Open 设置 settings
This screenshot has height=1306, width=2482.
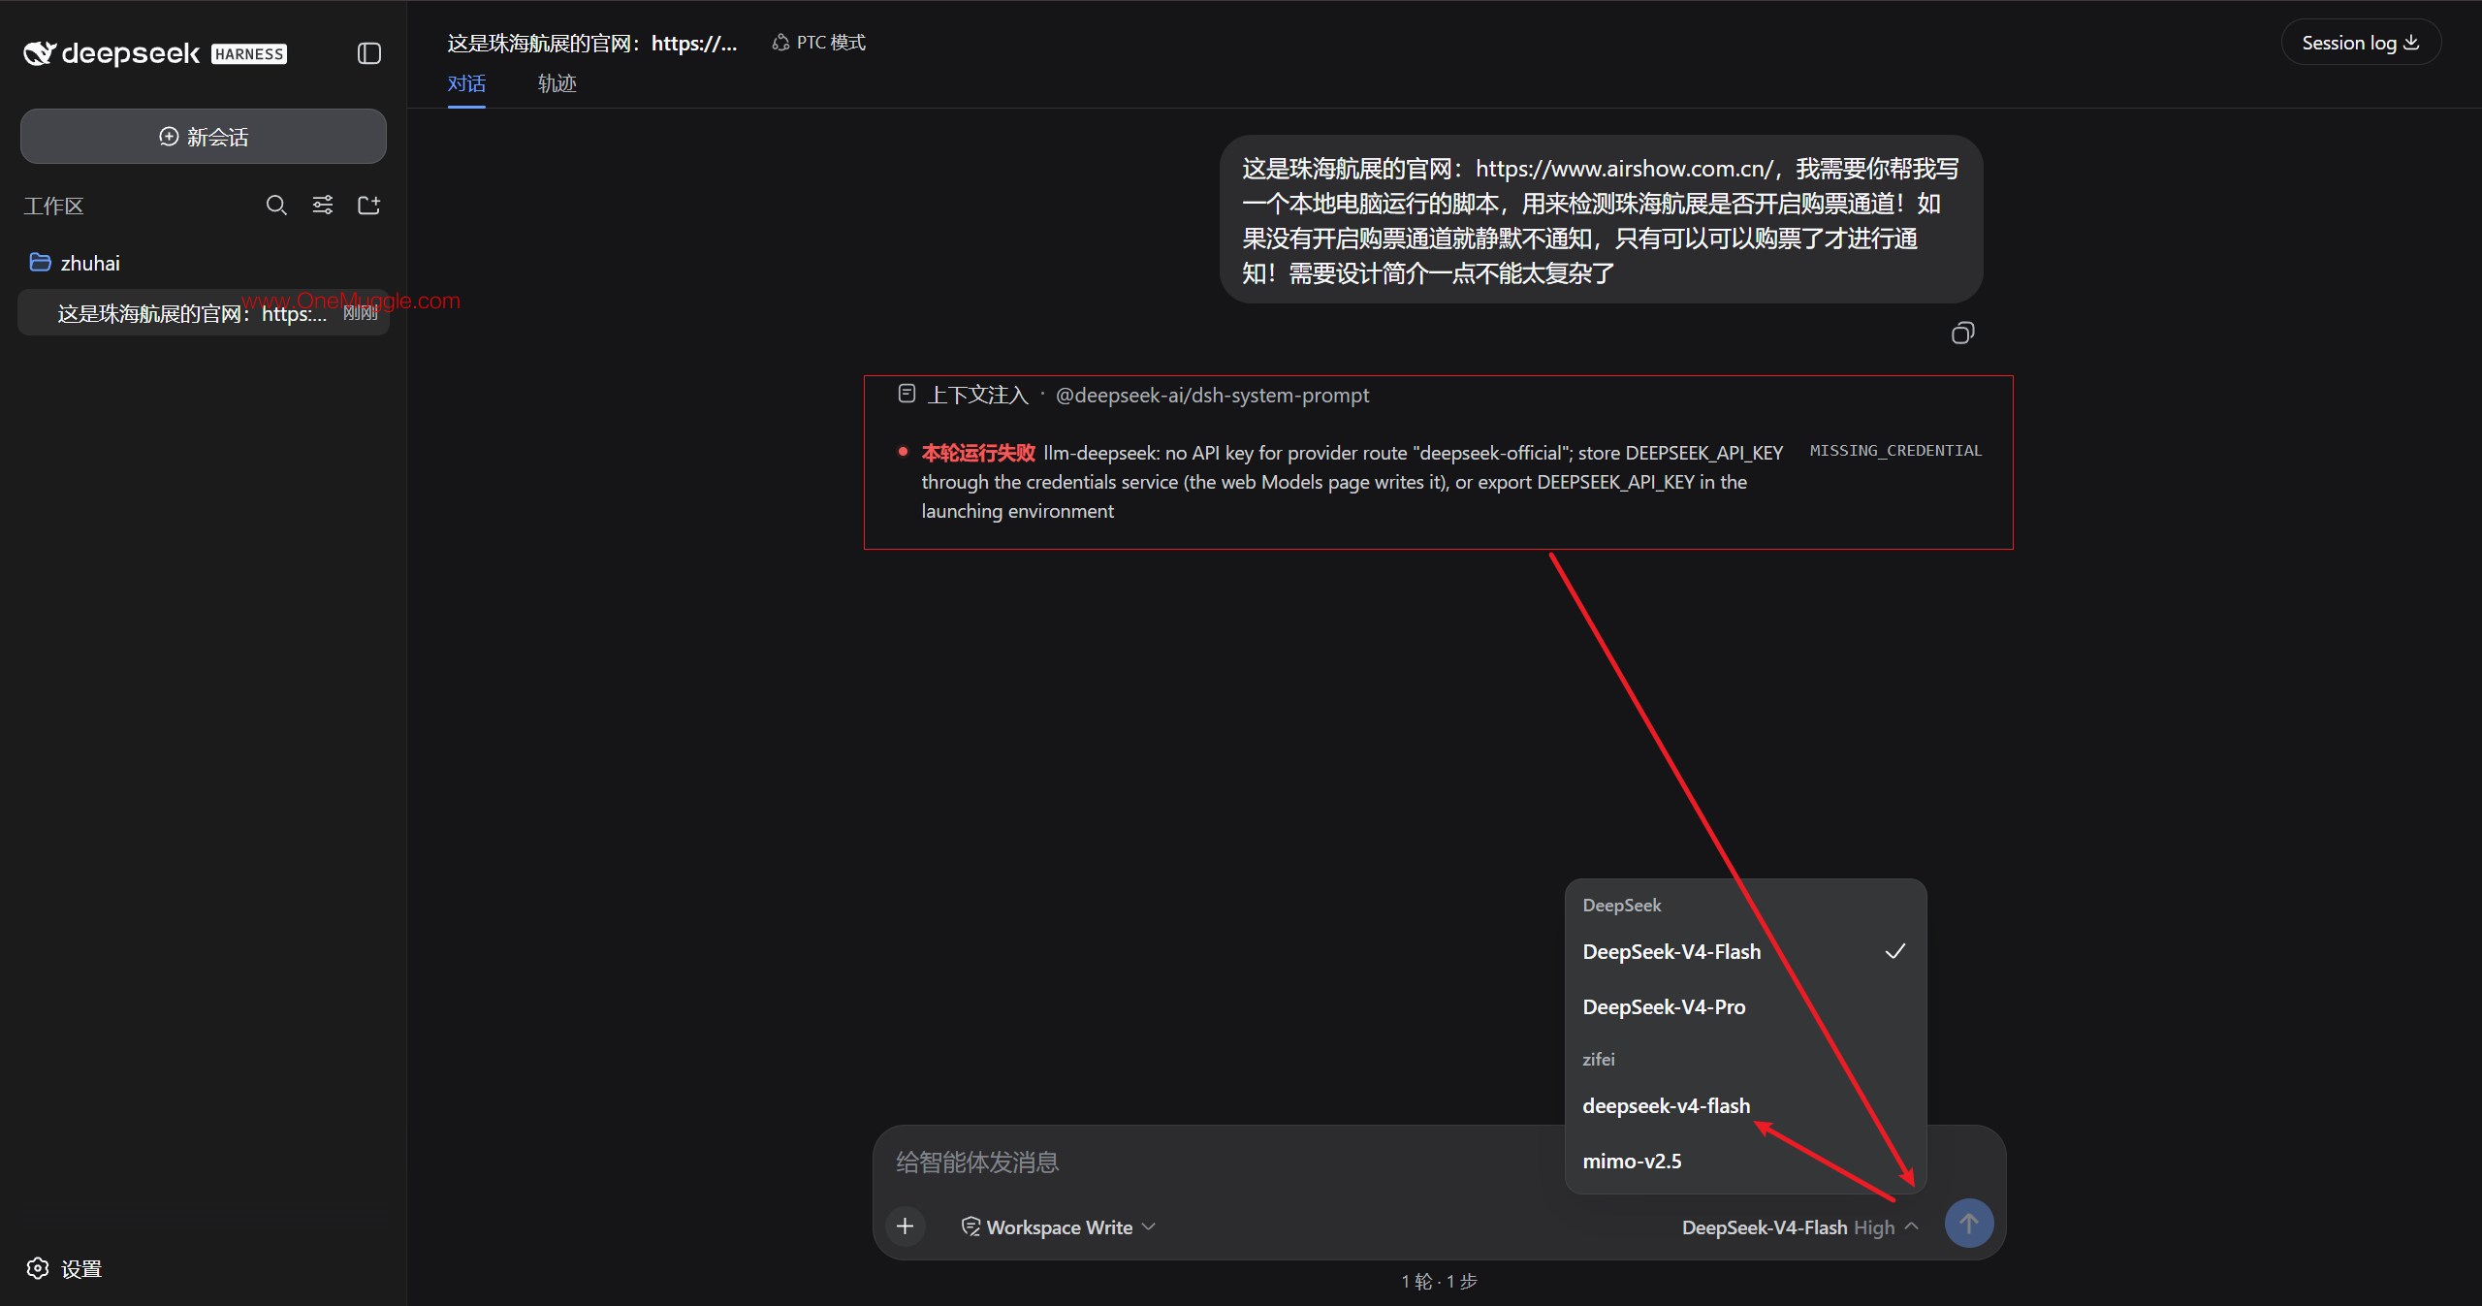point(64,1269)
